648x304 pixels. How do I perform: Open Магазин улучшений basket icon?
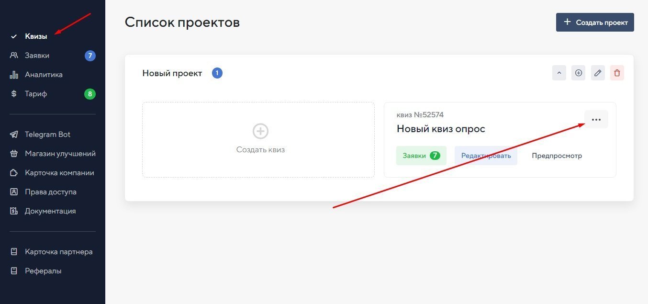tap(14, 154)
